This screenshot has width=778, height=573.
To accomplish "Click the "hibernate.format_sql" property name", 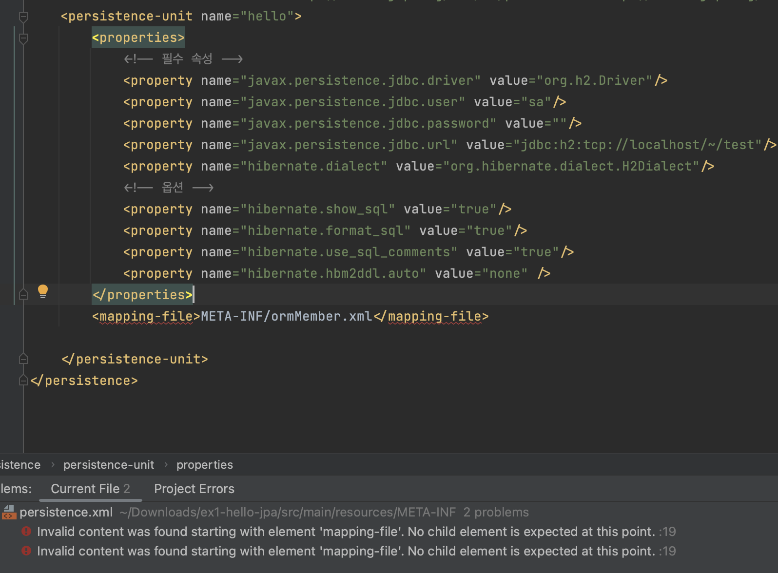I will click(x=326, y=230).
